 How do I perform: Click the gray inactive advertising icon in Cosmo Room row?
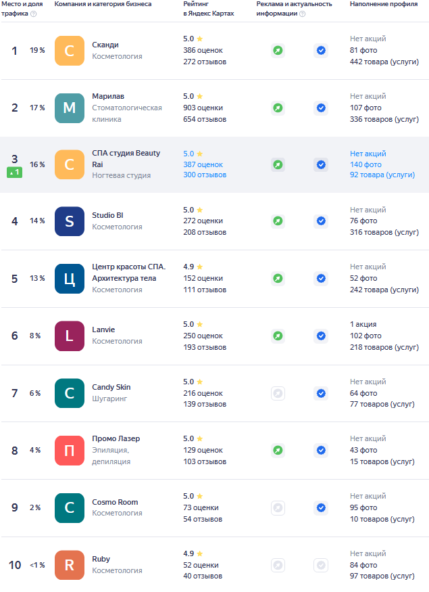click(278, 508)
